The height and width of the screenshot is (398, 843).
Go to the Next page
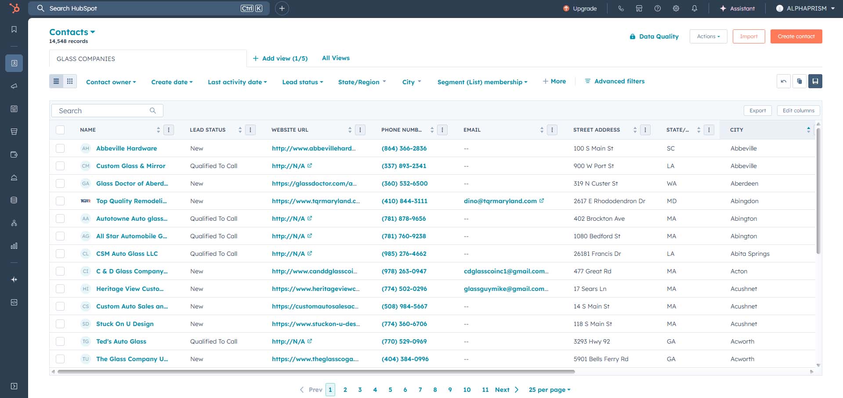(x=507, y=390)
